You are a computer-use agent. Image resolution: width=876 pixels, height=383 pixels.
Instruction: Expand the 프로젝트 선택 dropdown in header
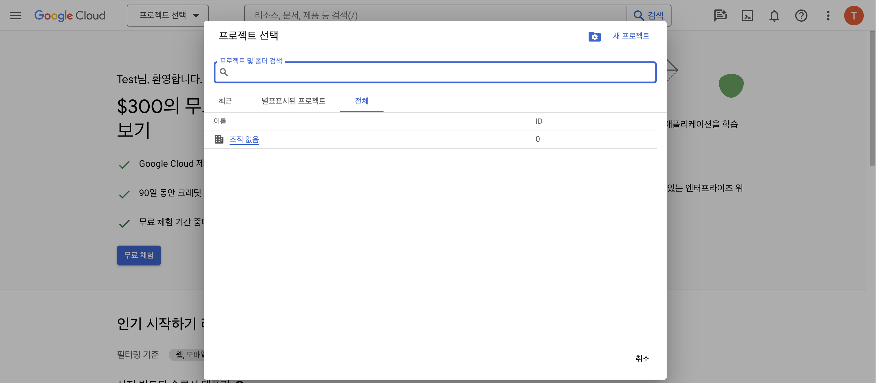pos(168,16)
